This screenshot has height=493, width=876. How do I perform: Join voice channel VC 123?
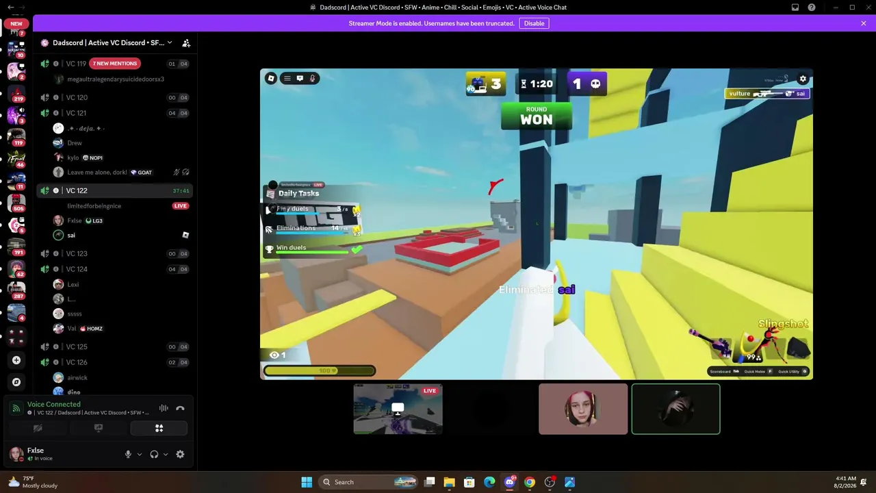point(114,253)
